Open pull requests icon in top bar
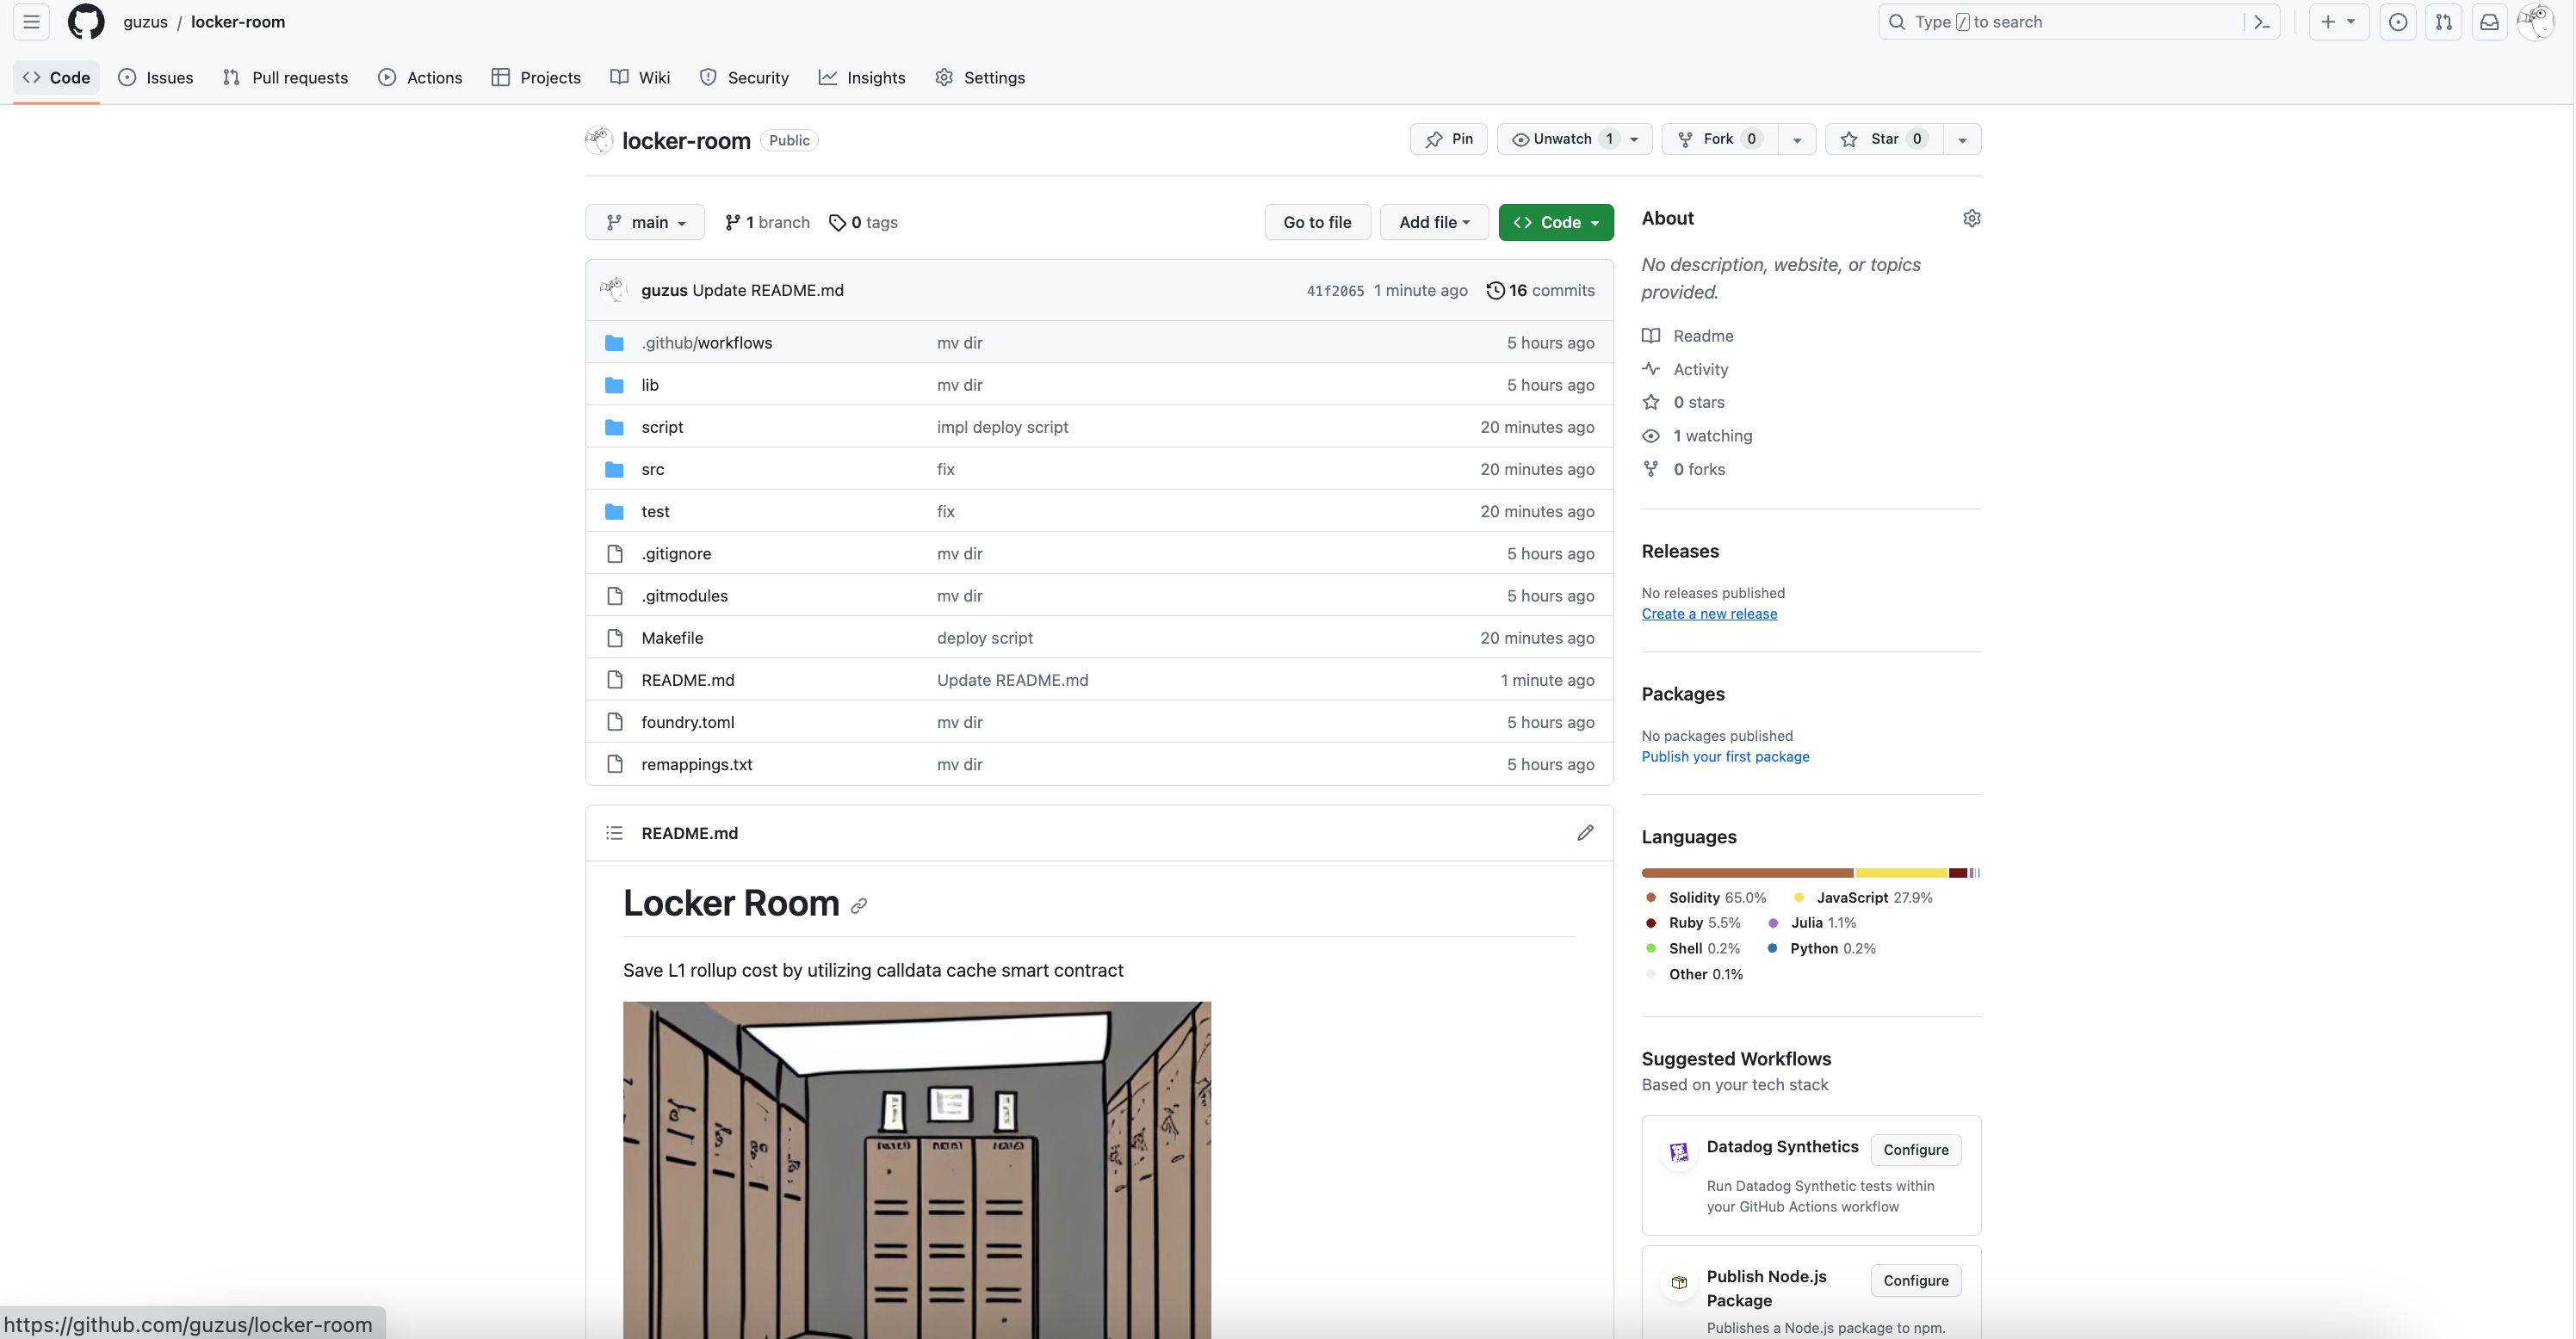 pyautogui.click(x=2444, y=22)
